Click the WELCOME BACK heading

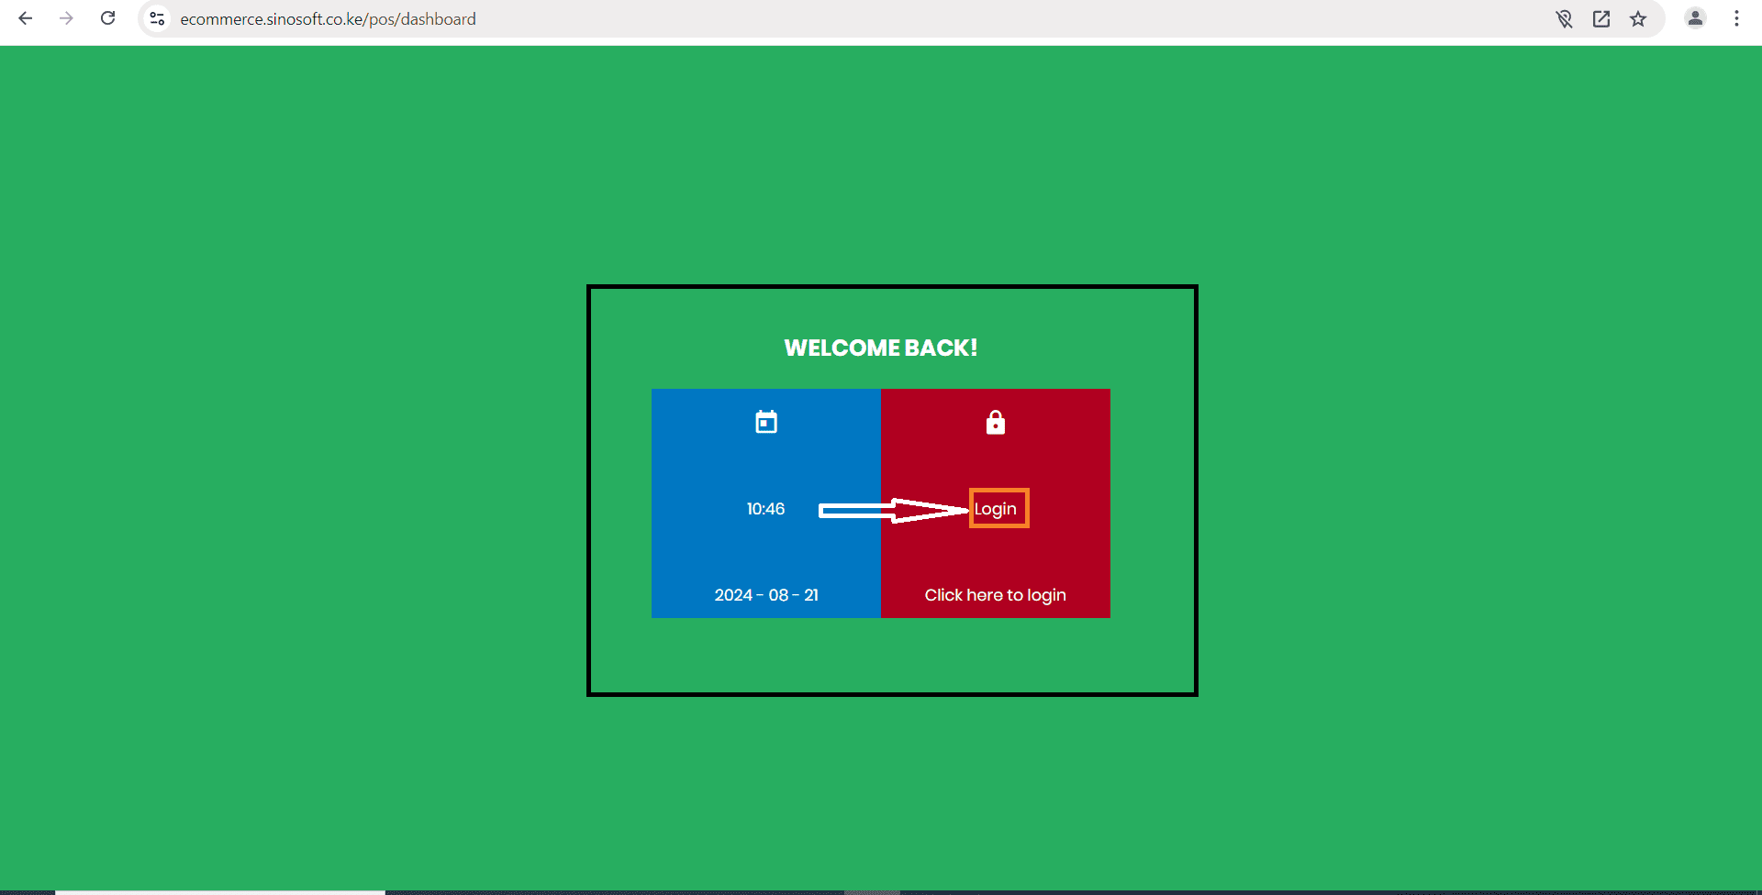coord(880,347)
